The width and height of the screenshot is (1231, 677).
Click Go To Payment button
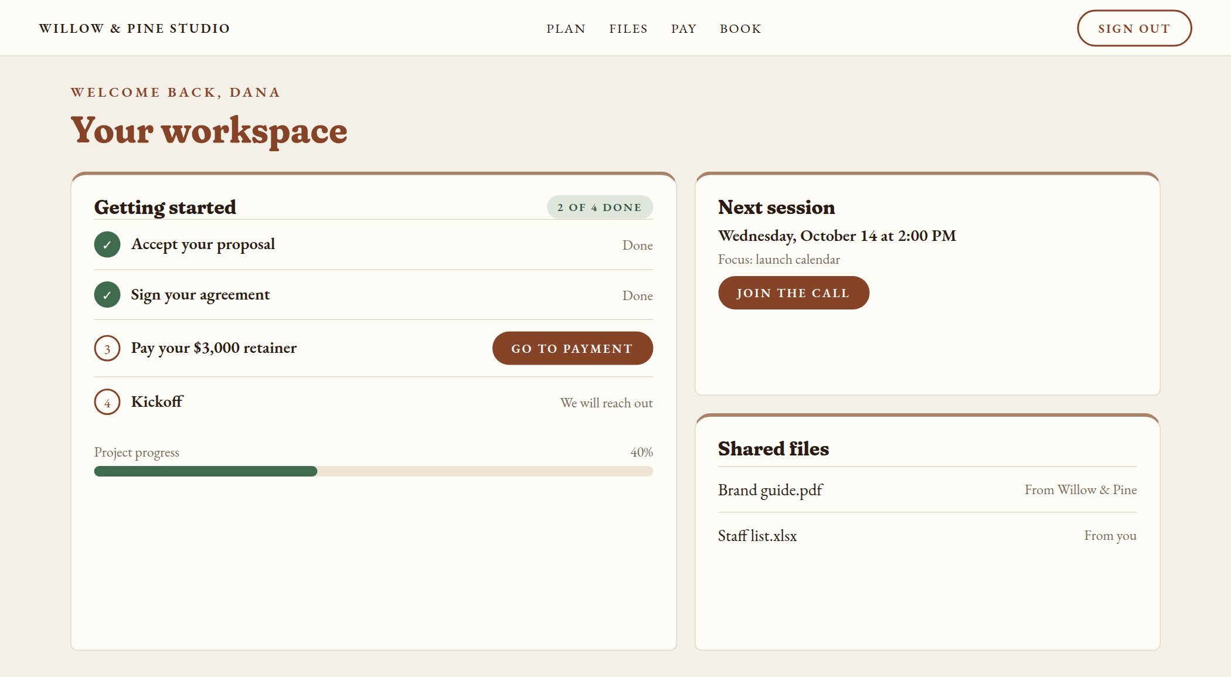[572, 348]
